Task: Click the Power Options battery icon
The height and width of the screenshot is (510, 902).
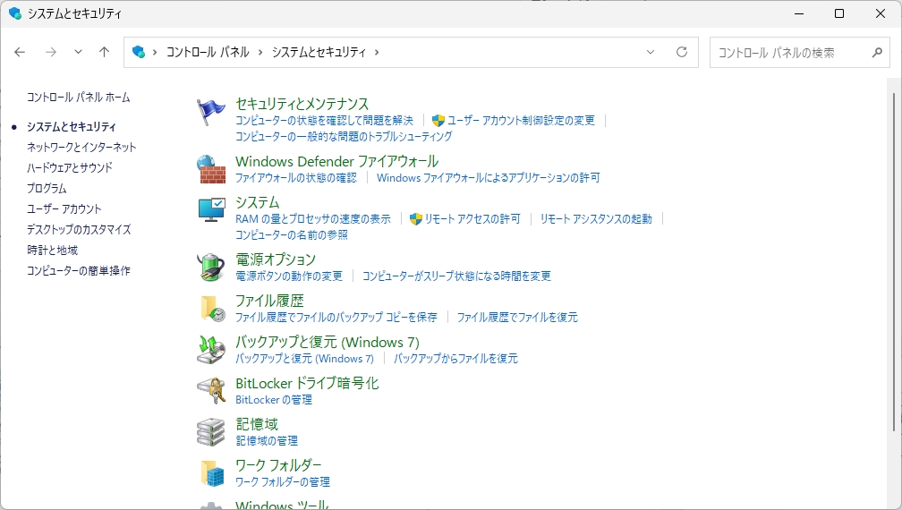Action: [x=211, y=268]
